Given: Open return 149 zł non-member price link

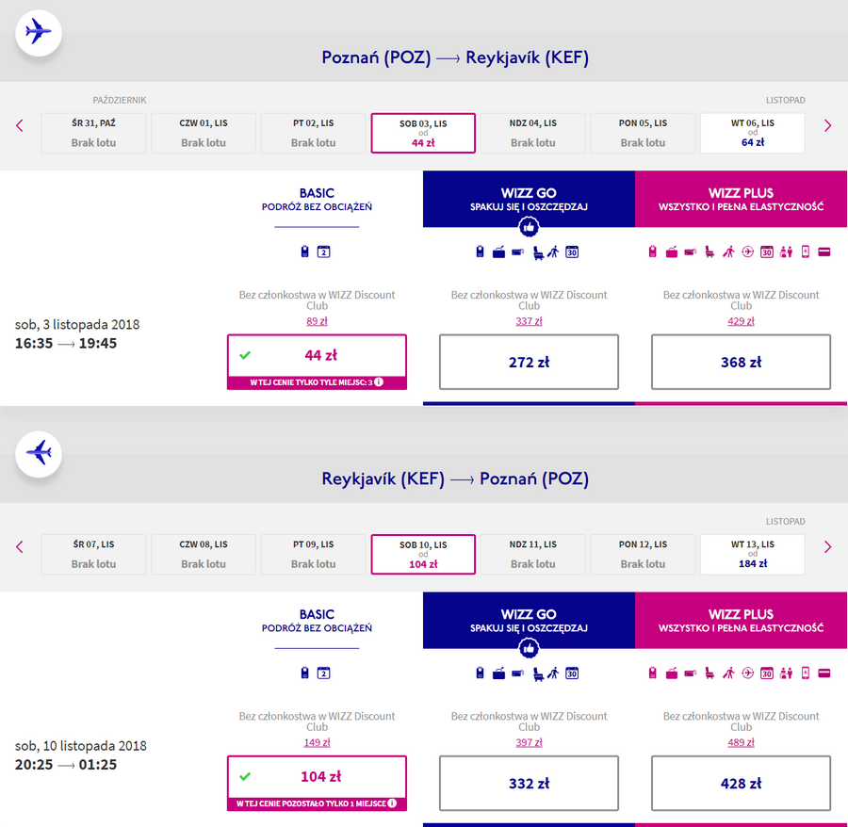Looking at the screenshot, I should pyautogui.click(x=317, y=742).
